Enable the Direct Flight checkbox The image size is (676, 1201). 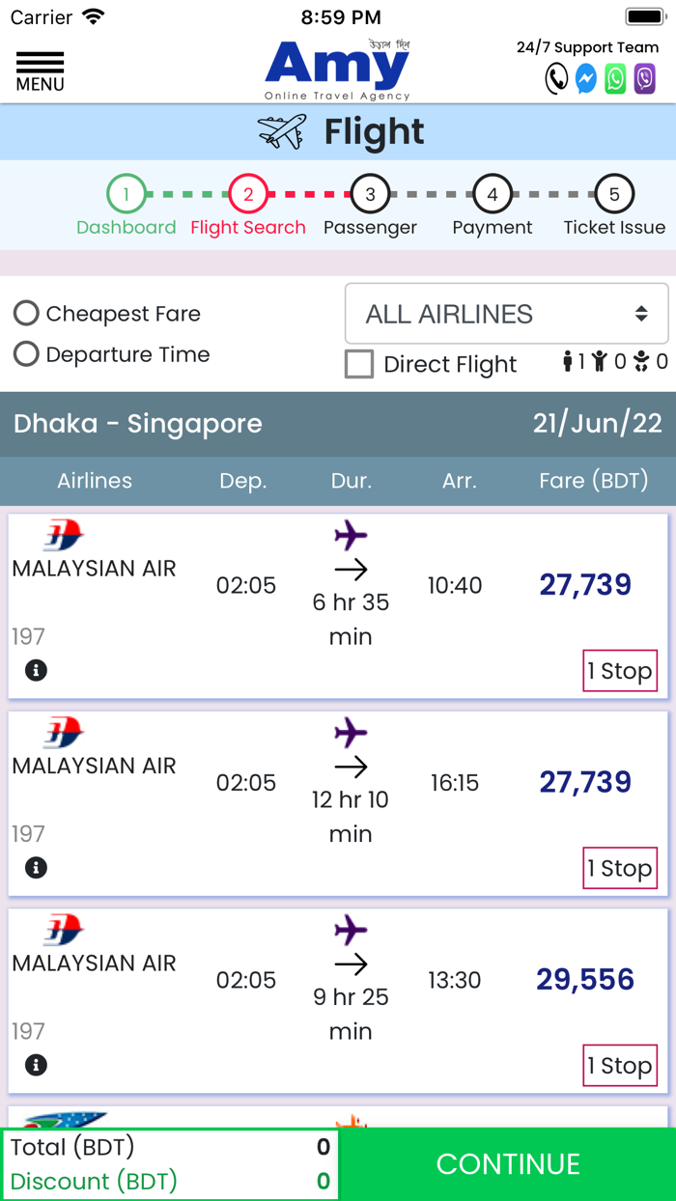pyautogui.click(x=359, y=364)
